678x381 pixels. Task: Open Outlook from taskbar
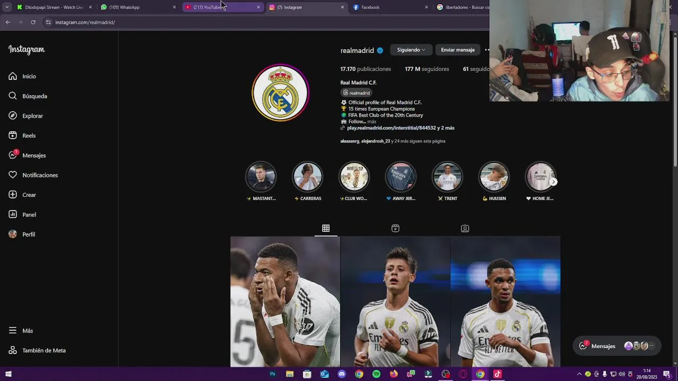[324, 374]
